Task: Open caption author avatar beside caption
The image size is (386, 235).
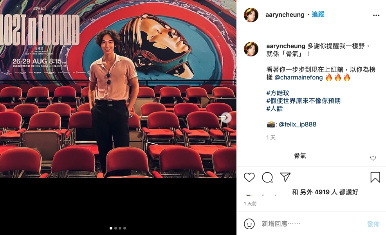Action: (x=251, y=49)
